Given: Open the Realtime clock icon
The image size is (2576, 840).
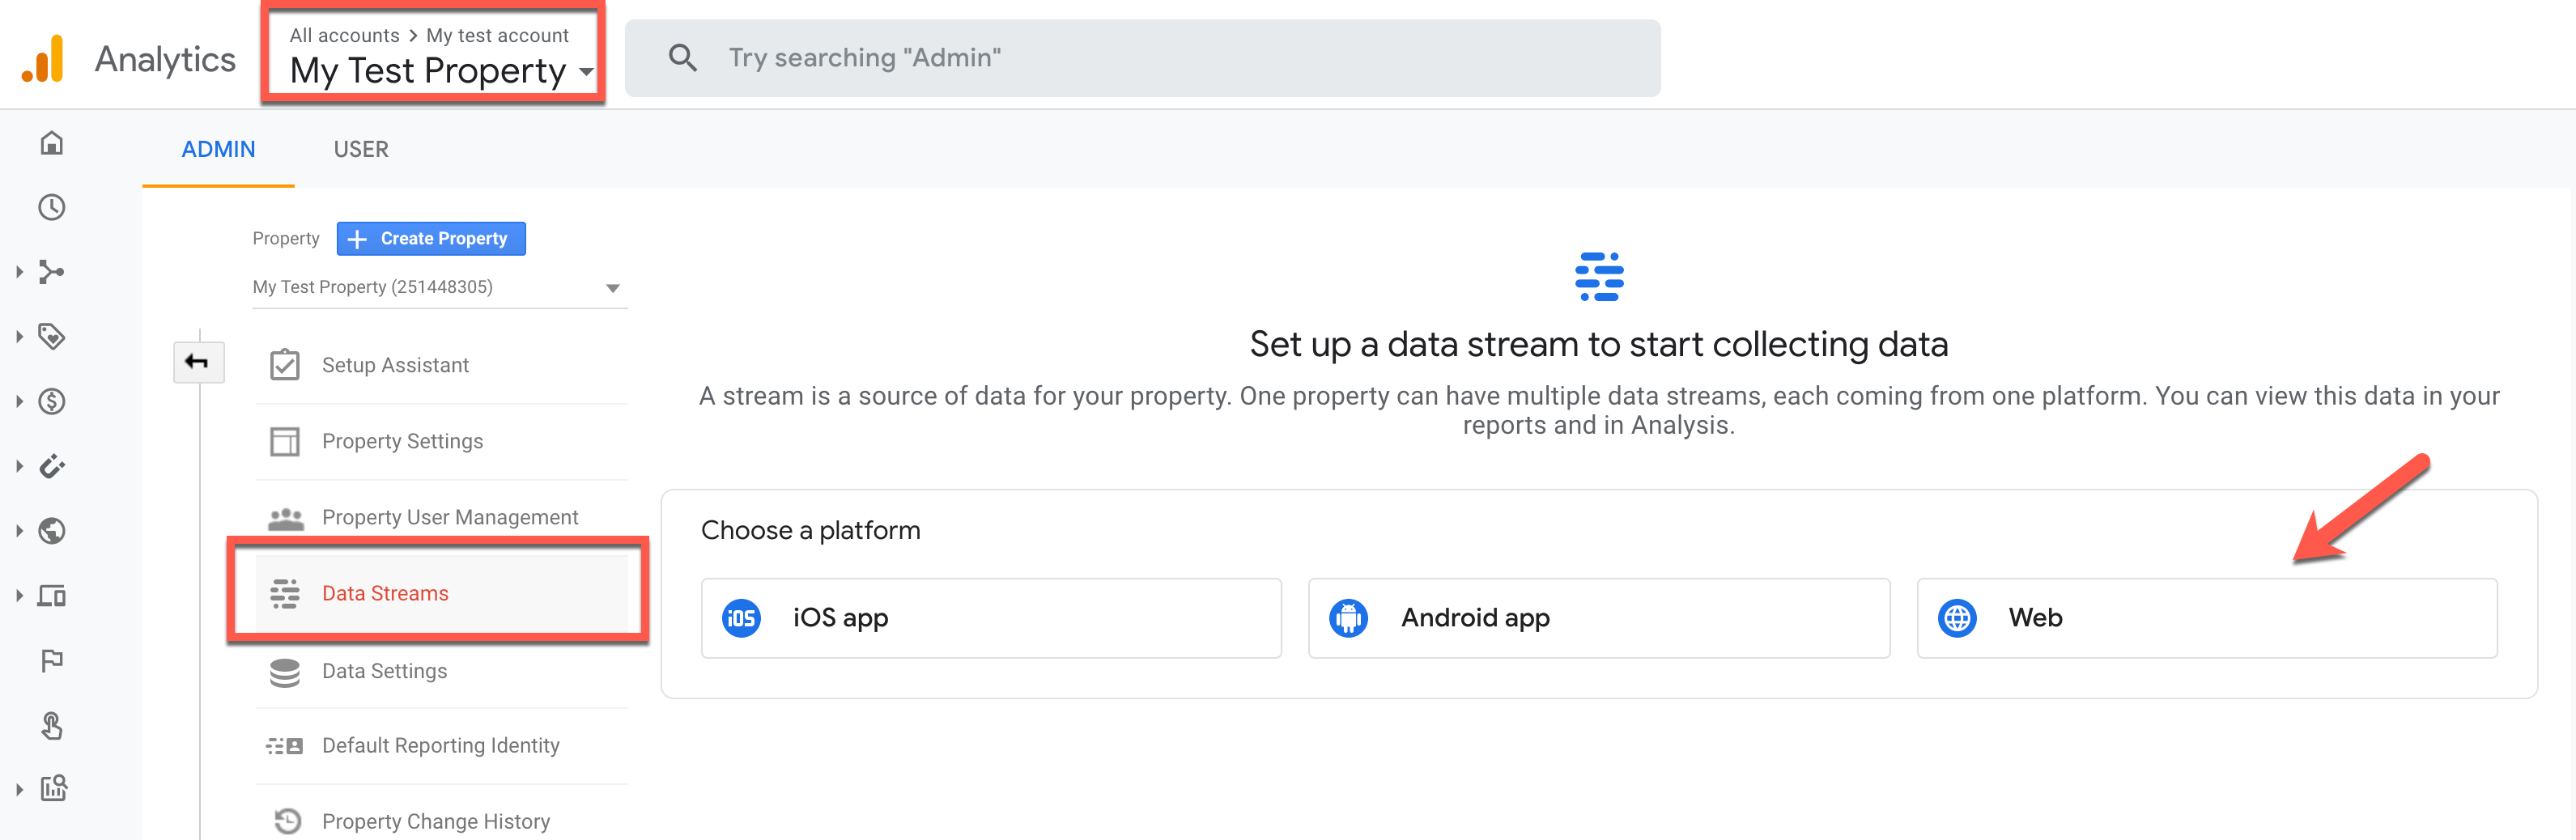Looking at the screenshot, I should coord(52,207).
